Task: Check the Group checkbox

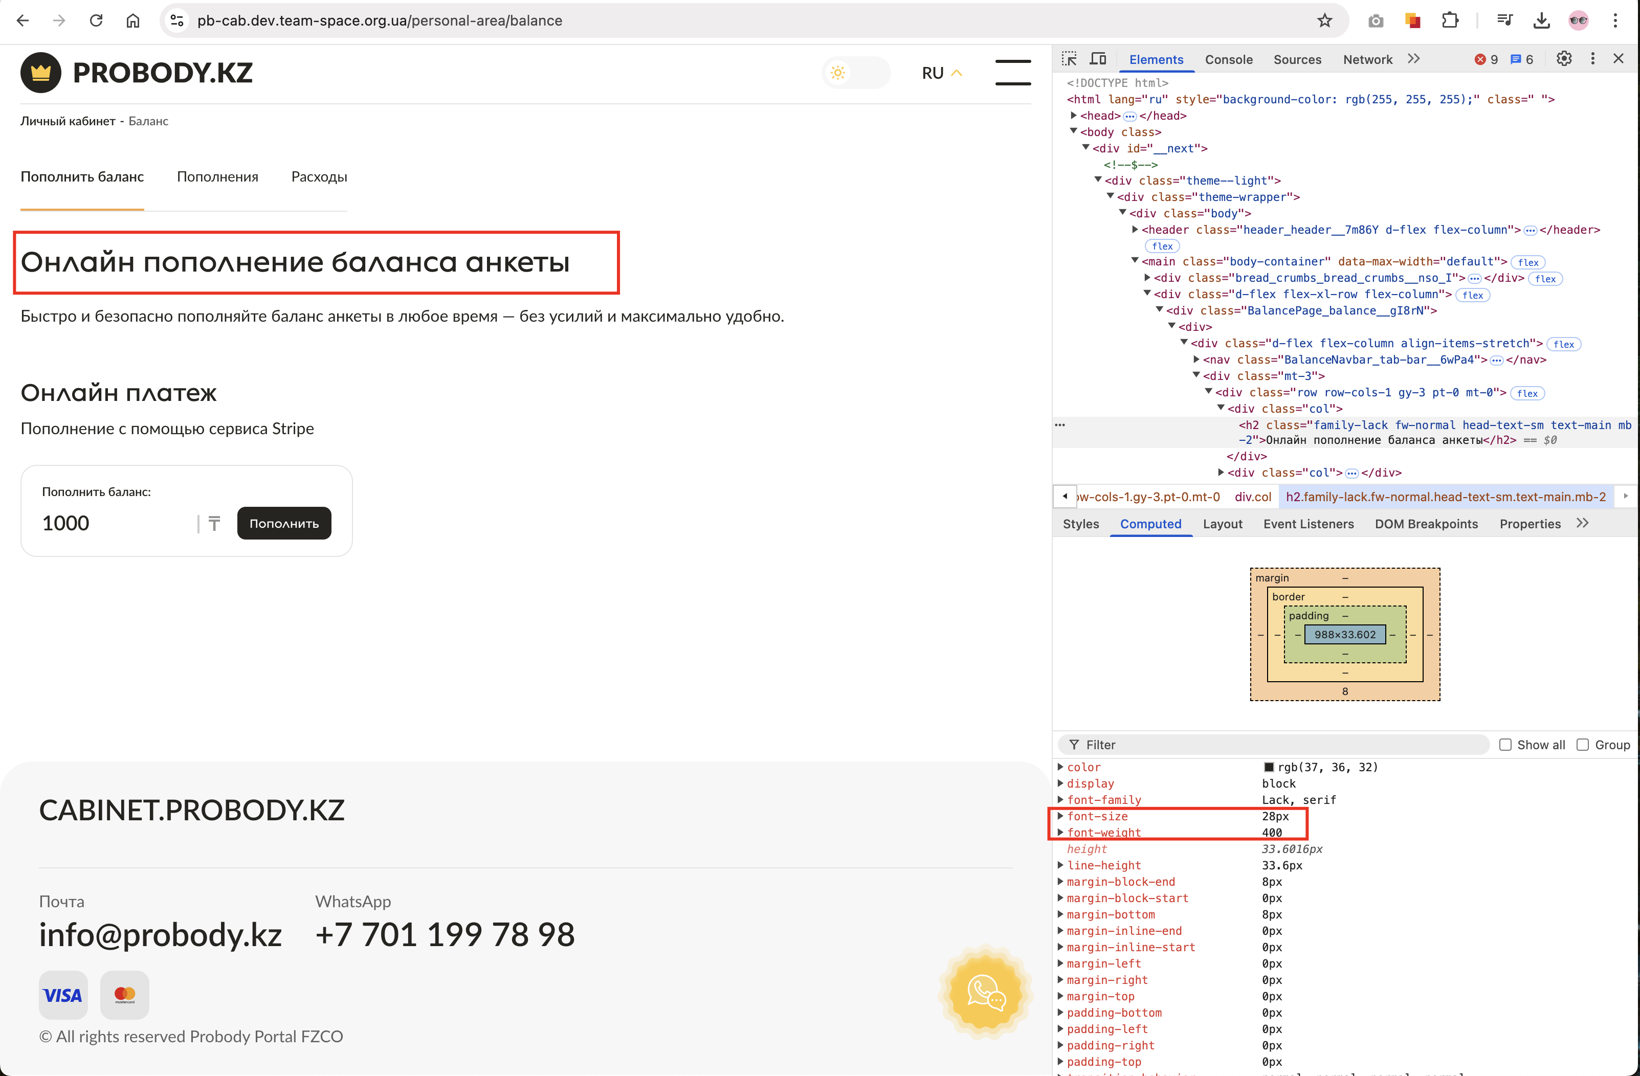Action: click(1583, 745)
